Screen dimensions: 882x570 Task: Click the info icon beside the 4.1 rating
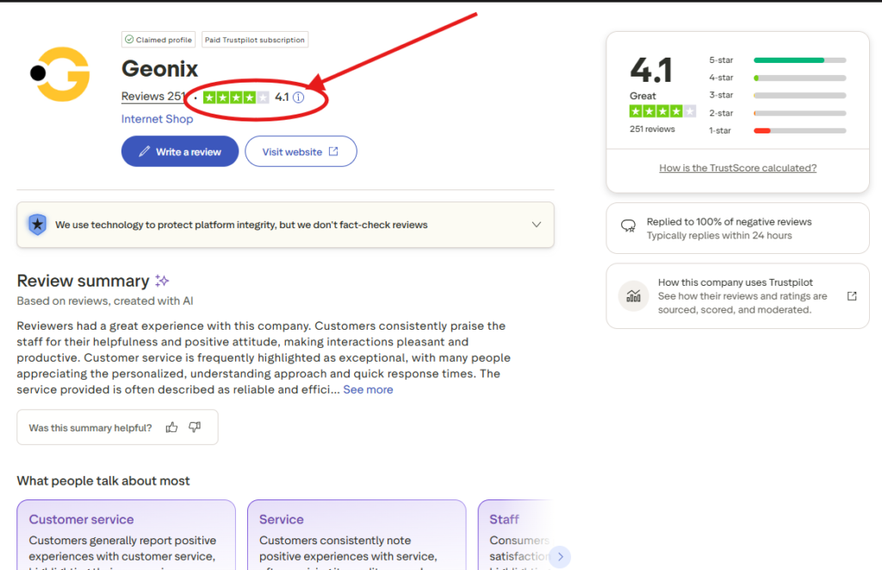click(x=298, y=97)
